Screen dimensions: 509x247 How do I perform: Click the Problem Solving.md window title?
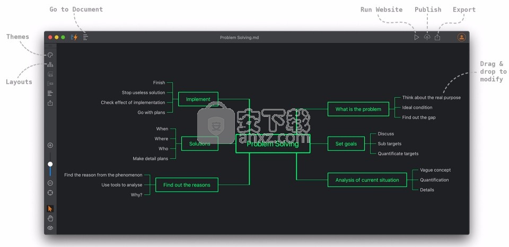[x=239, y=38]
